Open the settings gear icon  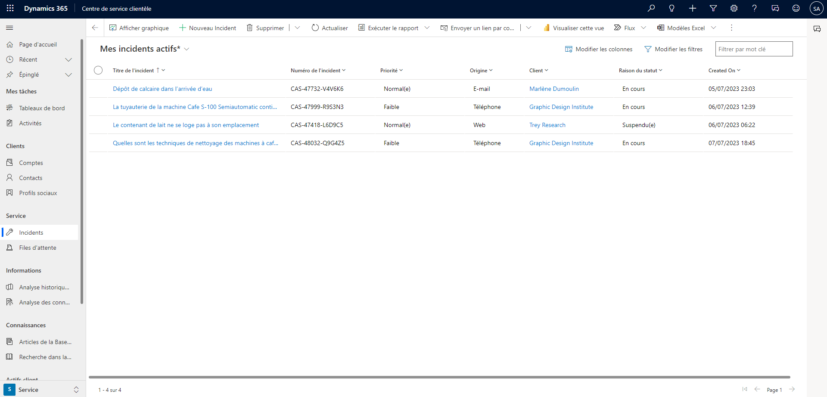(x=734, y=8)
